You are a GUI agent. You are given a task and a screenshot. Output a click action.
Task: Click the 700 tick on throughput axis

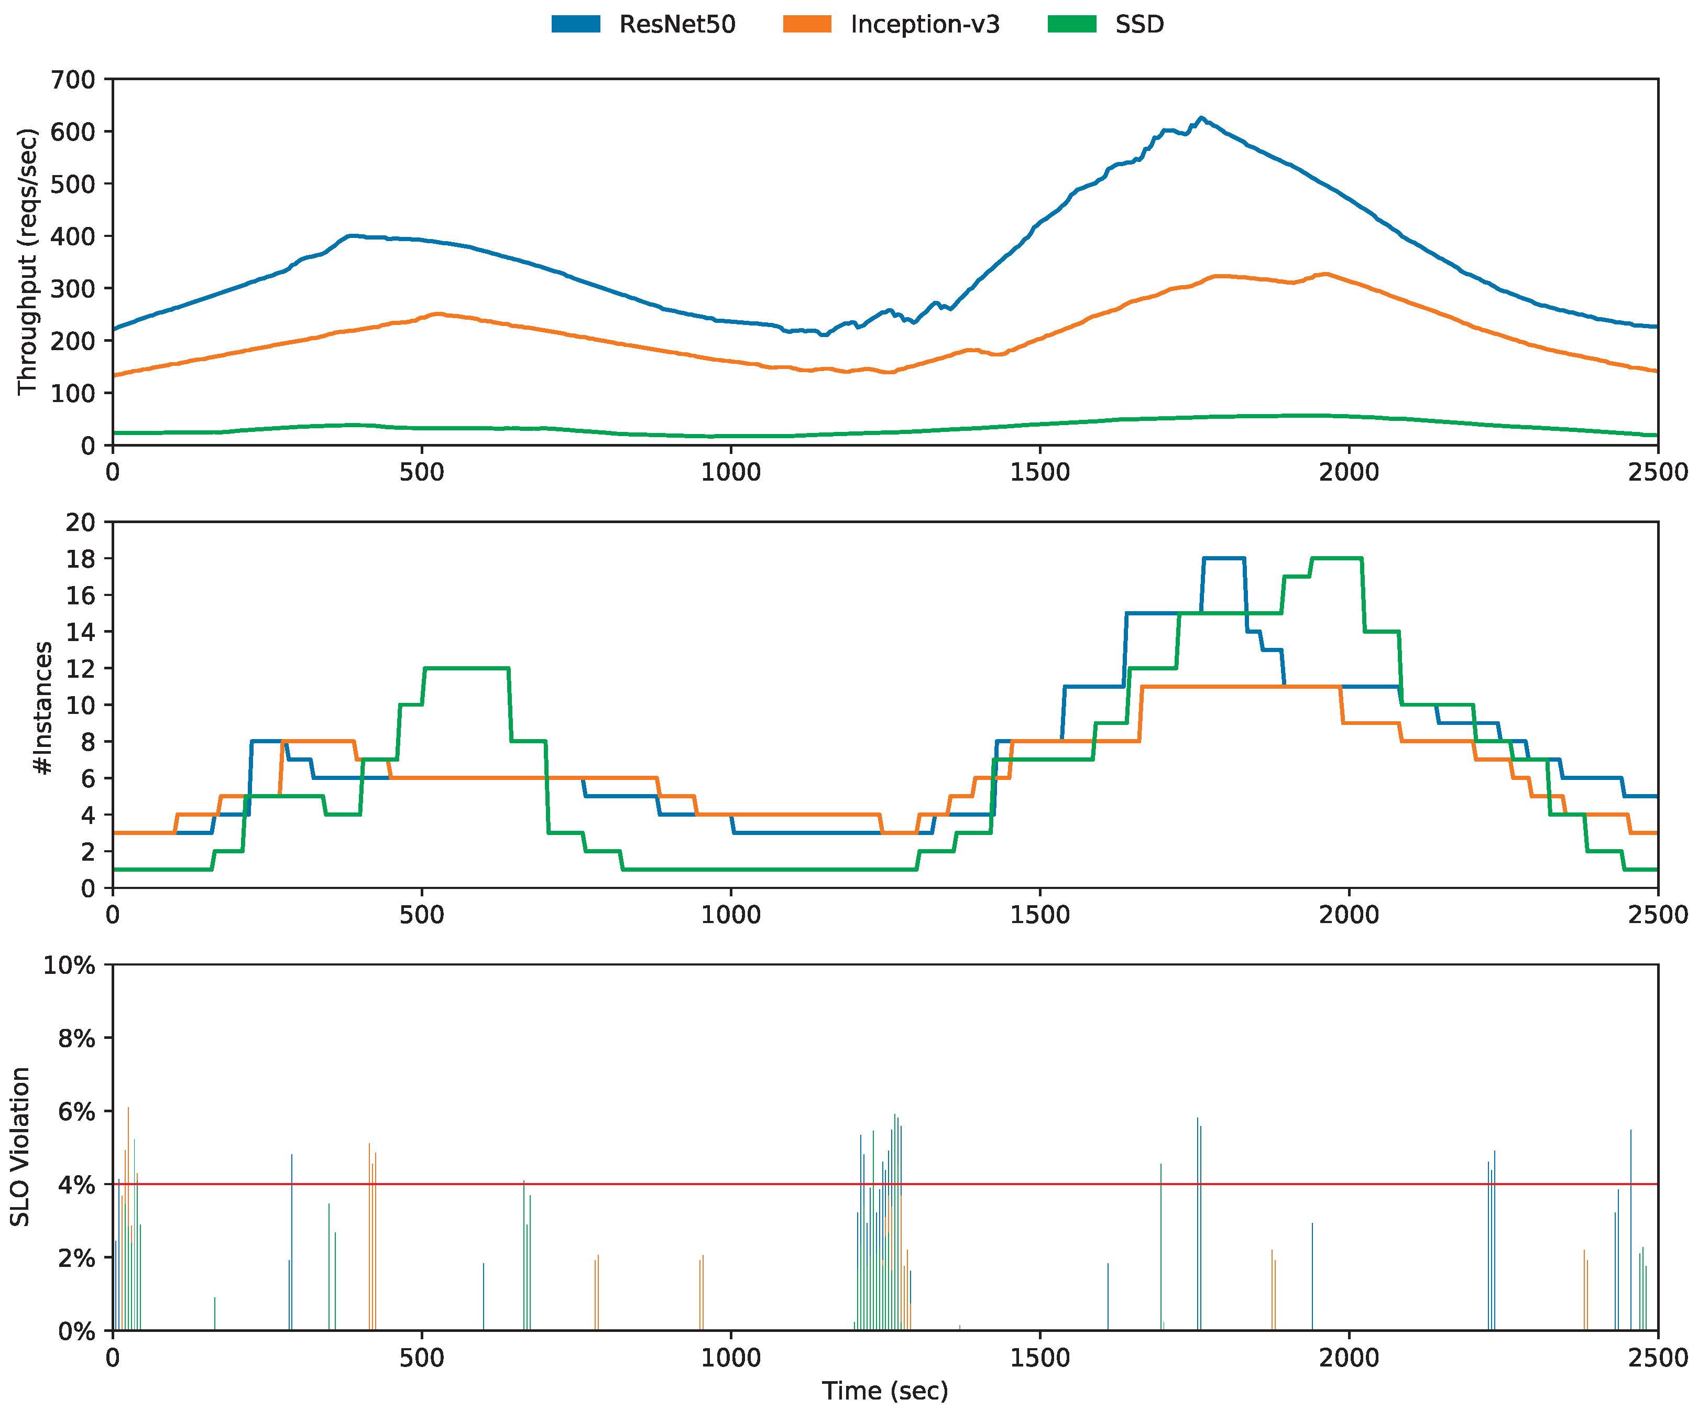pyautogui.click(x=73, y=79)
